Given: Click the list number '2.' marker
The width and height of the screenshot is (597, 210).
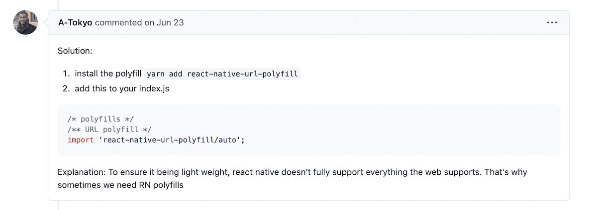Looking at the screenshot, I should click(x=67, y=88).
